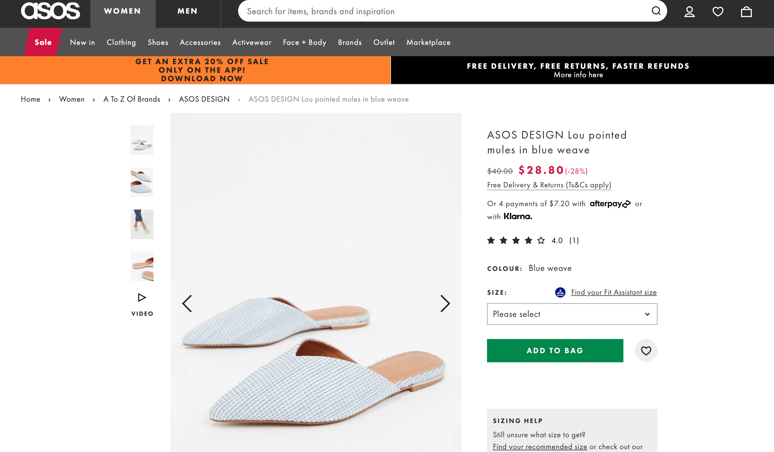This screenshot has height=452, width=774.
Task: Play the product video
Action: (142, 304)
